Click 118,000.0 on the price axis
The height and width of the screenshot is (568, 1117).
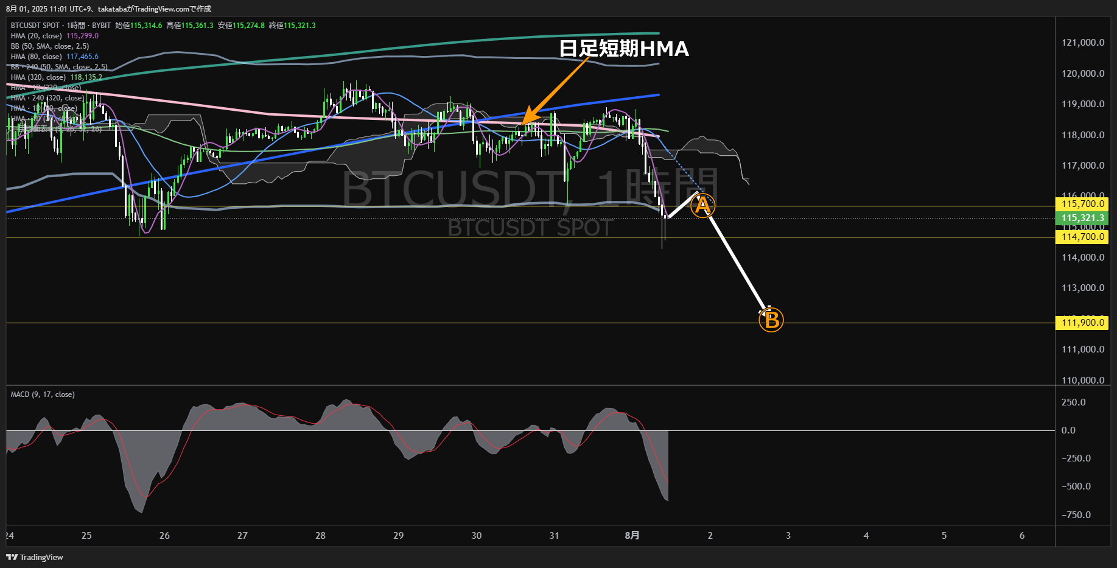click(x=1083, y=135)
